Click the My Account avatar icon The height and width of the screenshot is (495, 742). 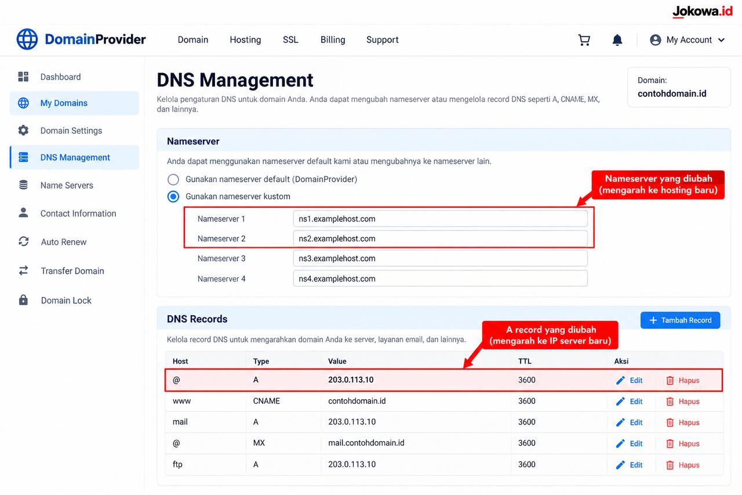[x=656, y=40]
